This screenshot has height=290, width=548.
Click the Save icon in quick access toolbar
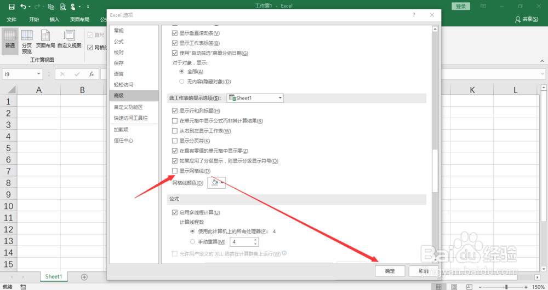pos(11,7)
